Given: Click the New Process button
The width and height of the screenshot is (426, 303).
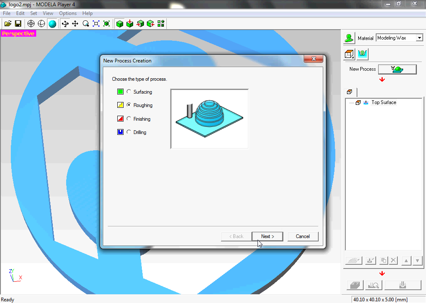Looking at the screenshot, I should pyautogui.click(x=397, y=69).
